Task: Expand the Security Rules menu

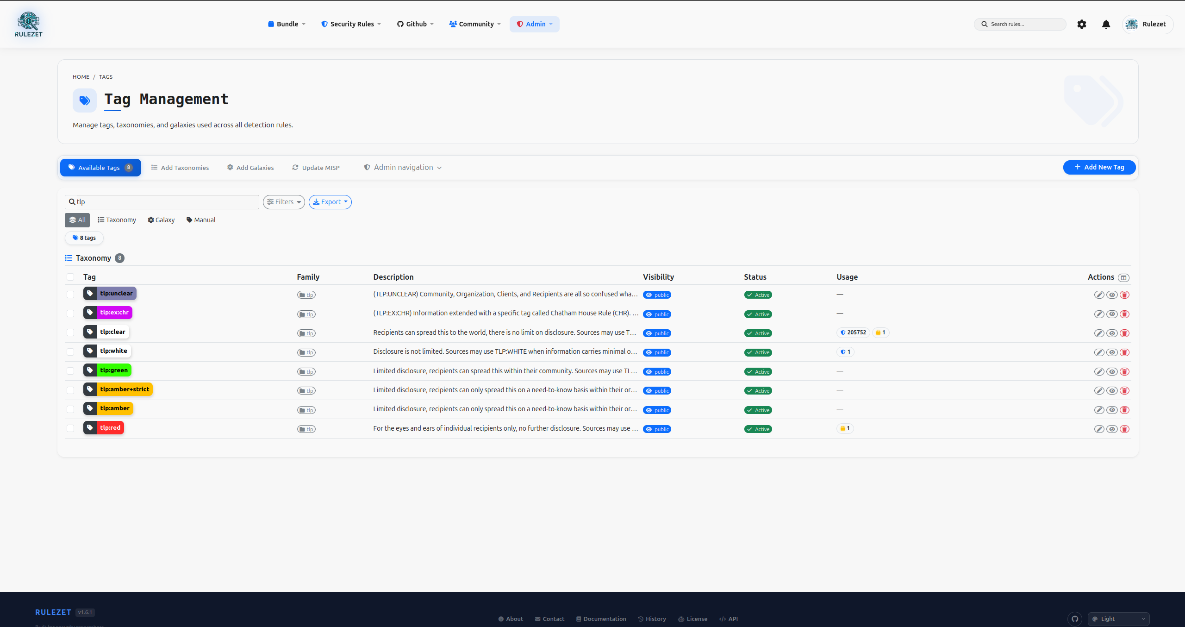Action: (x=351, y=24)
